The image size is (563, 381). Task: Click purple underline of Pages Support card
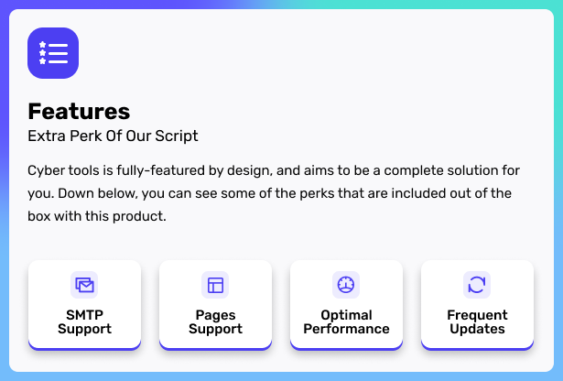pos(215,347)
